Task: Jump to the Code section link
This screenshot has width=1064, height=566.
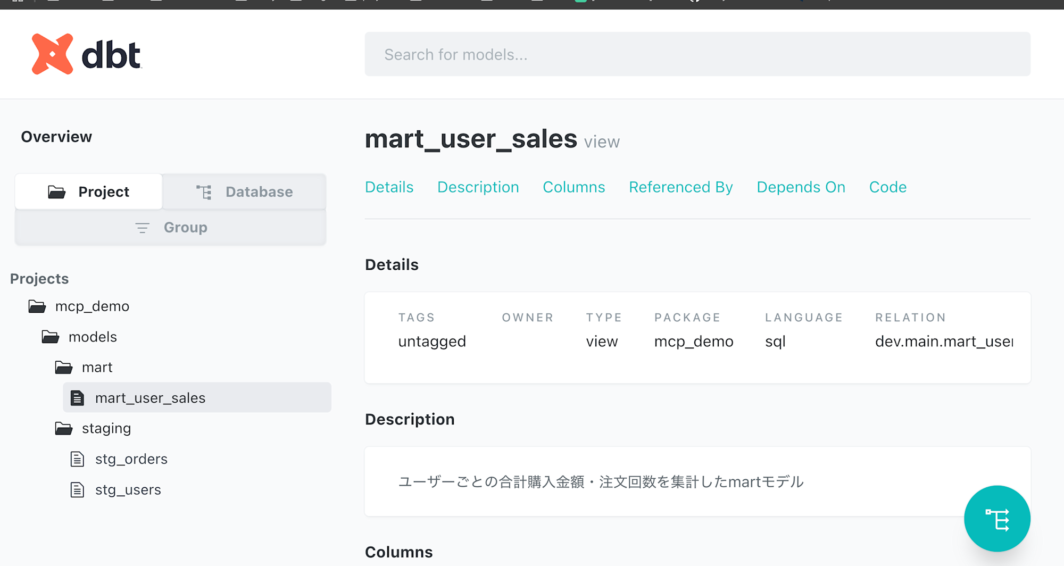Action: (x=887, y=187)
